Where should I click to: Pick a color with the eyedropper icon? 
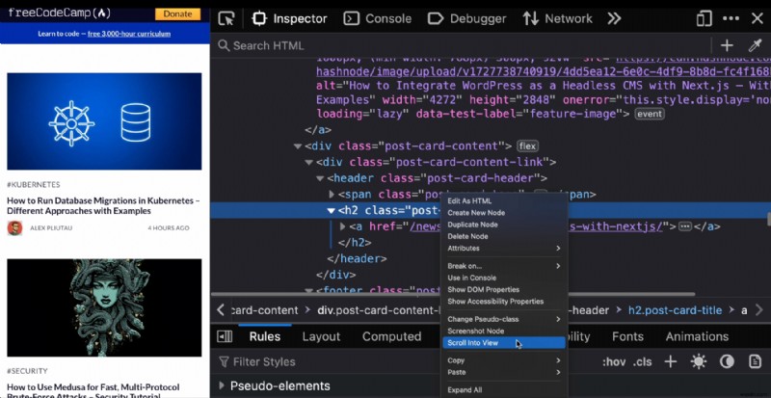click(755, 45)
